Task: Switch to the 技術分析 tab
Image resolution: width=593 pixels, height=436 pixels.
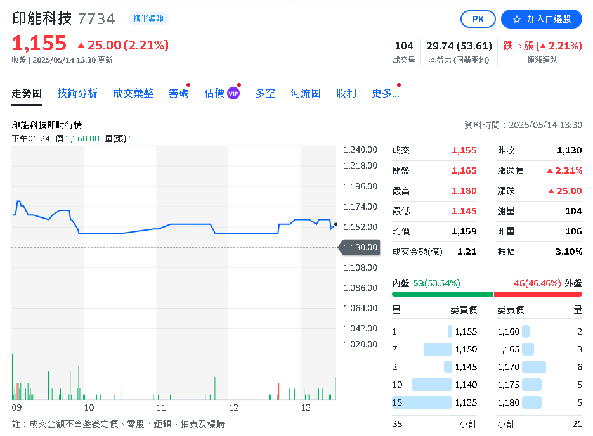Action: pos(77,93)
